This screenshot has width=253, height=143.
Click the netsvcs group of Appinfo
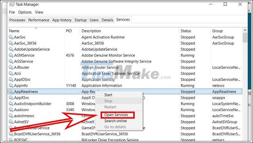pyautogui.click(x=218, y=86)
